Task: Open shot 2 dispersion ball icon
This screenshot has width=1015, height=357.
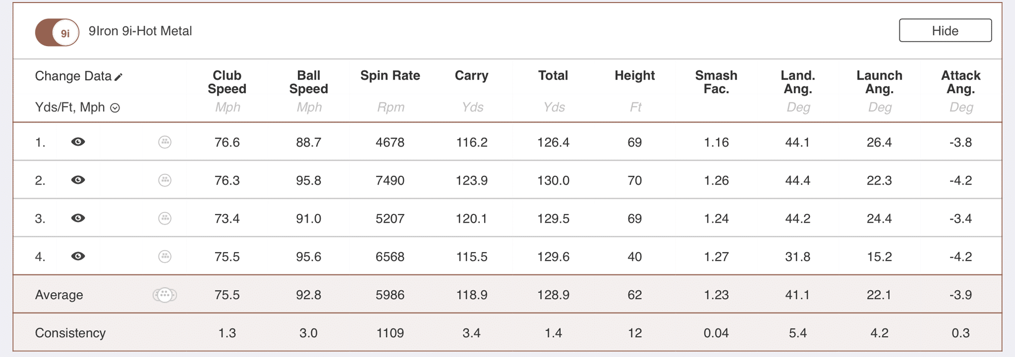Action: [165, 180]
